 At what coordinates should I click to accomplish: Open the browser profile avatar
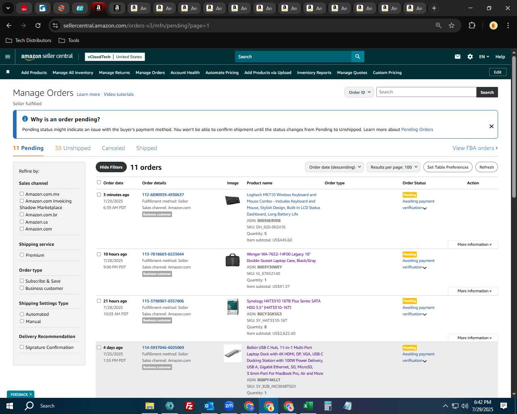click(494, 25)
